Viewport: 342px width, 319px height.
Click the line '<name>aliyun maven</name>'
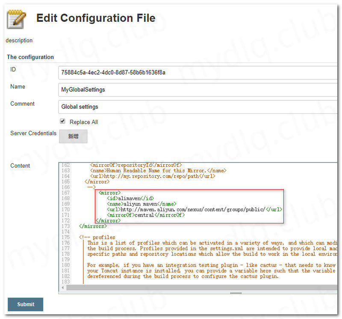[x=142, y=204]
